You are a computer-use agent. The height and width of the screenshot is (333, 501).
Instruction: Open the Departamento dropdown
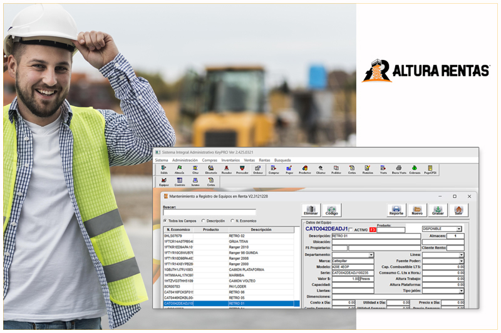click(x=371, y=255)
